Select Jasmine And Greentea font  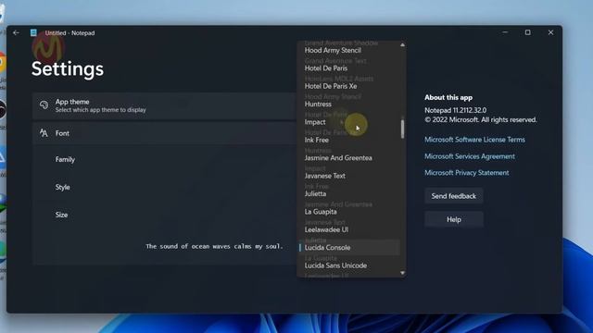[x=338, y=158]
